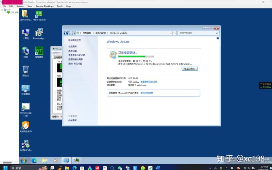Click the green update progress bar
This screenshot has width=272, height=170.
pyautogui.click(x=136, y=56)
